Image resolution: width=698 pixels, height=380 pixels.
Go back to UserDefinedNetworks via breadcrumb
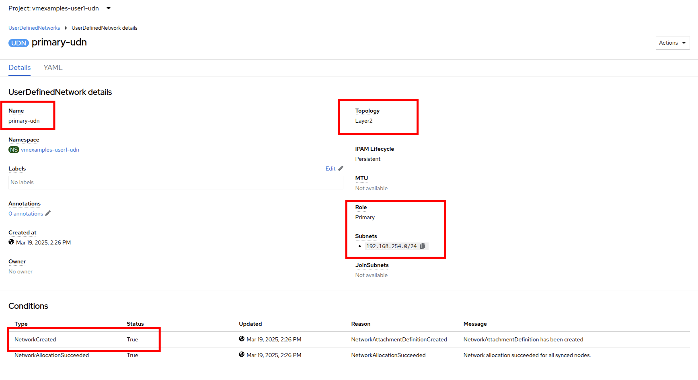(x=34, y=28)
